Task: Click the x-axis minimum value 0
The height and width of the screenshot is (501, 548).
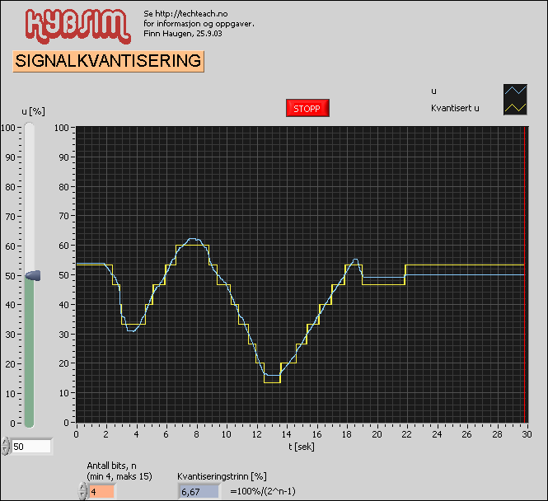Action: pyautogui.click(x=76, y=434)
